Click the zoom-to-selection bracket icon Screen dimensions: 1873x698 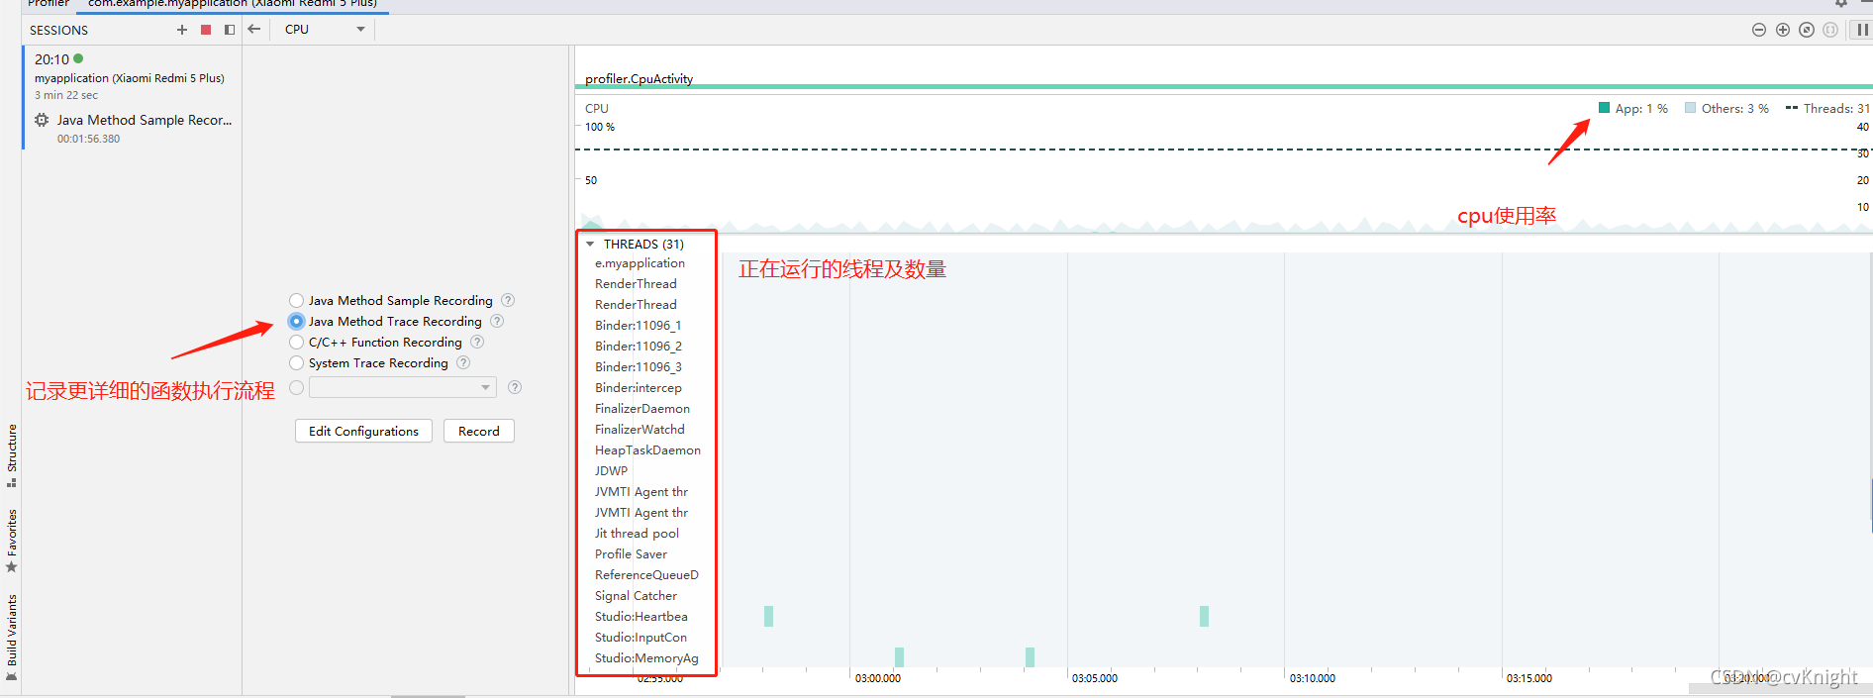[x=1830, y=30]
